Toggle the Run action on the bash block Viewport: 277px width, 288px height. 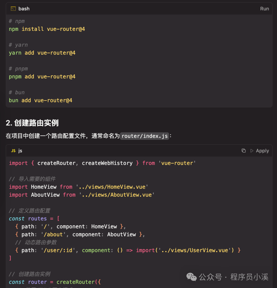(264, 8)
